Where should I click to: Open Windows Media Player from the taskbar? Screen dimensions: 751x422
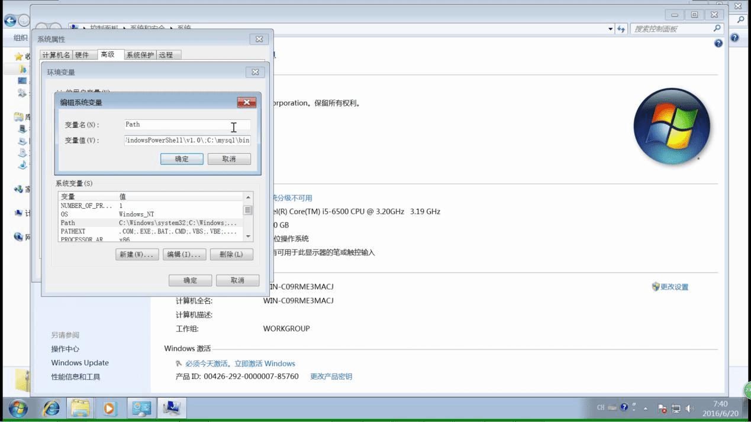coord(110,408)
